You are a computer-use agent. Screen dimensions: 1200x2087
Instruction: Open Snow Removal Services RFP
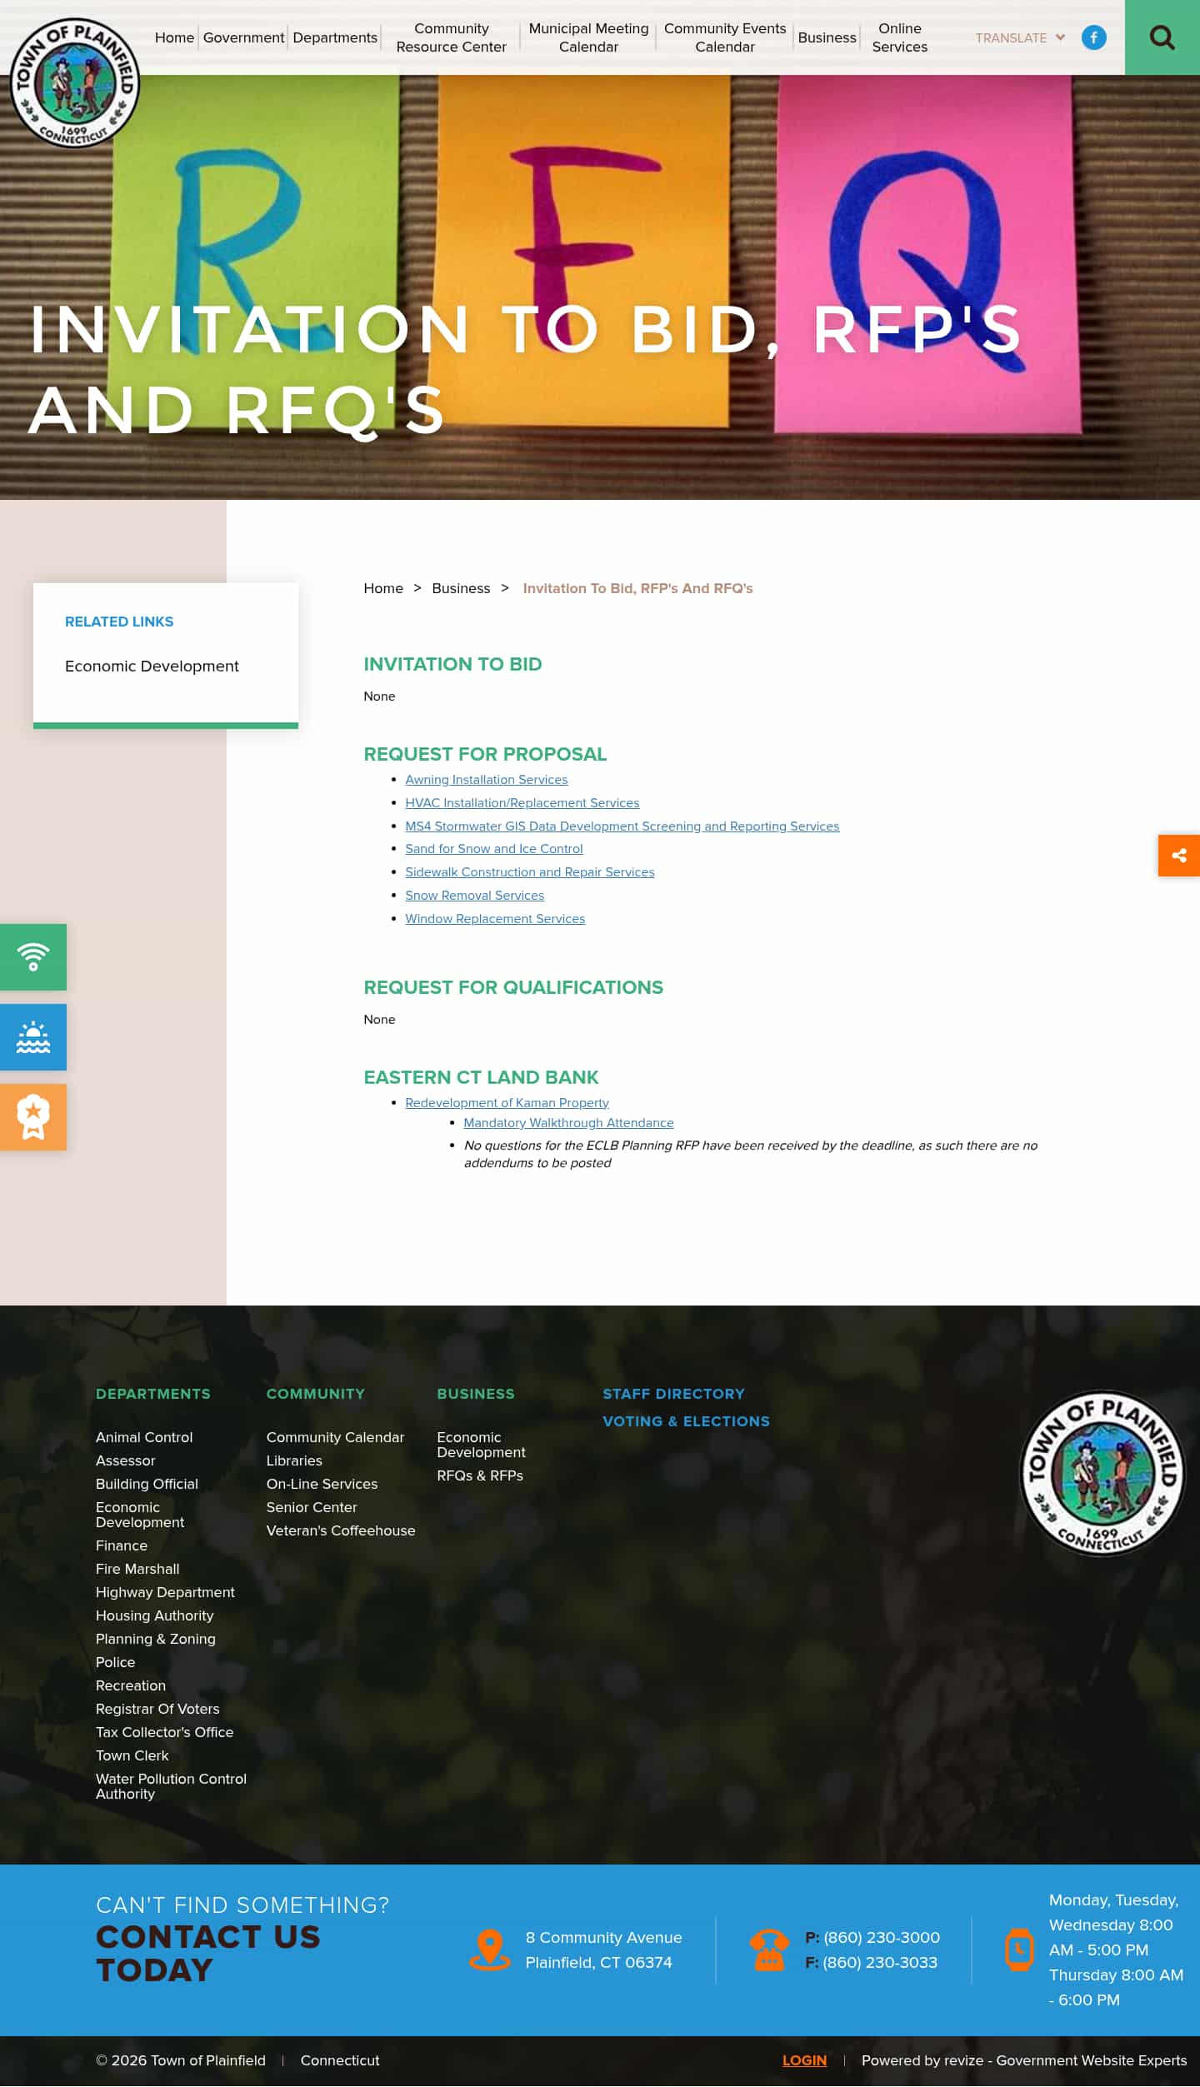pos(474,896)
